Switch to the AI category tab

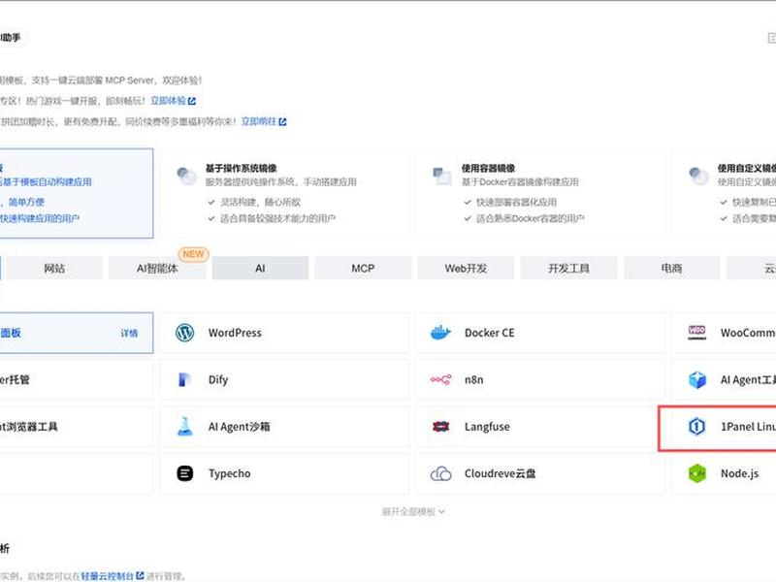click(x=260, y=269)
